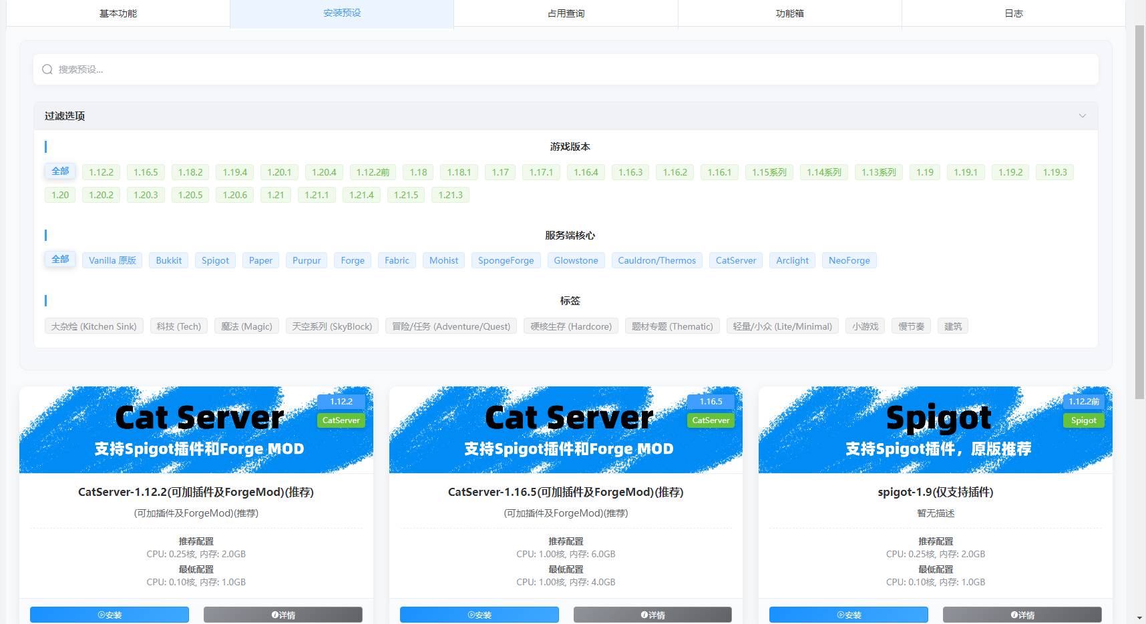This screenshot has height=624, width=1146.
Task: Switch to the 基本功能 tab
Action: click(x=118, y=13)
